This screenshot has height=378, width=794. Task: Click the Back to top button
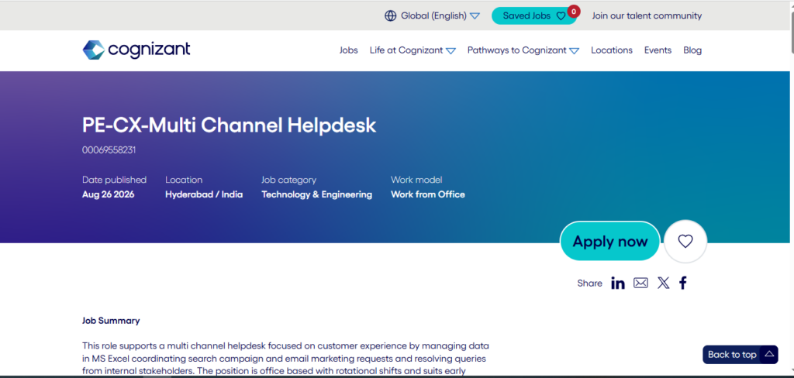pos(740,354)
